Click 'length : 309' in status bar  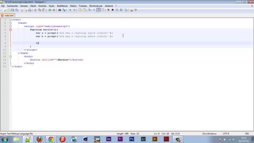[123, 133]
